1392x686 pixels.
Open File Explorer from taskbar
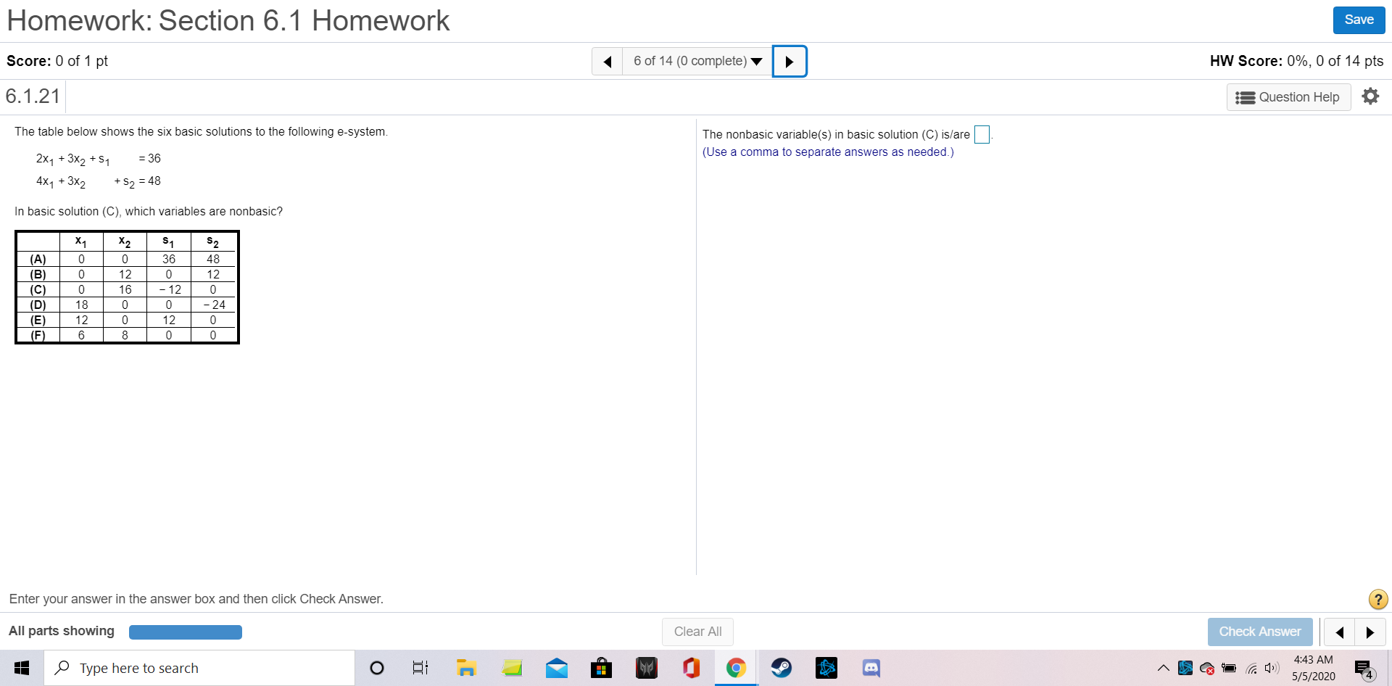[x=466, y=668]
